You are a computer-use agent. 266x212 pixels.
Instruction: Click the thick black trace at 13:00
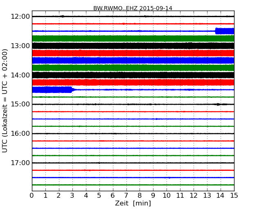pos(133,46)
